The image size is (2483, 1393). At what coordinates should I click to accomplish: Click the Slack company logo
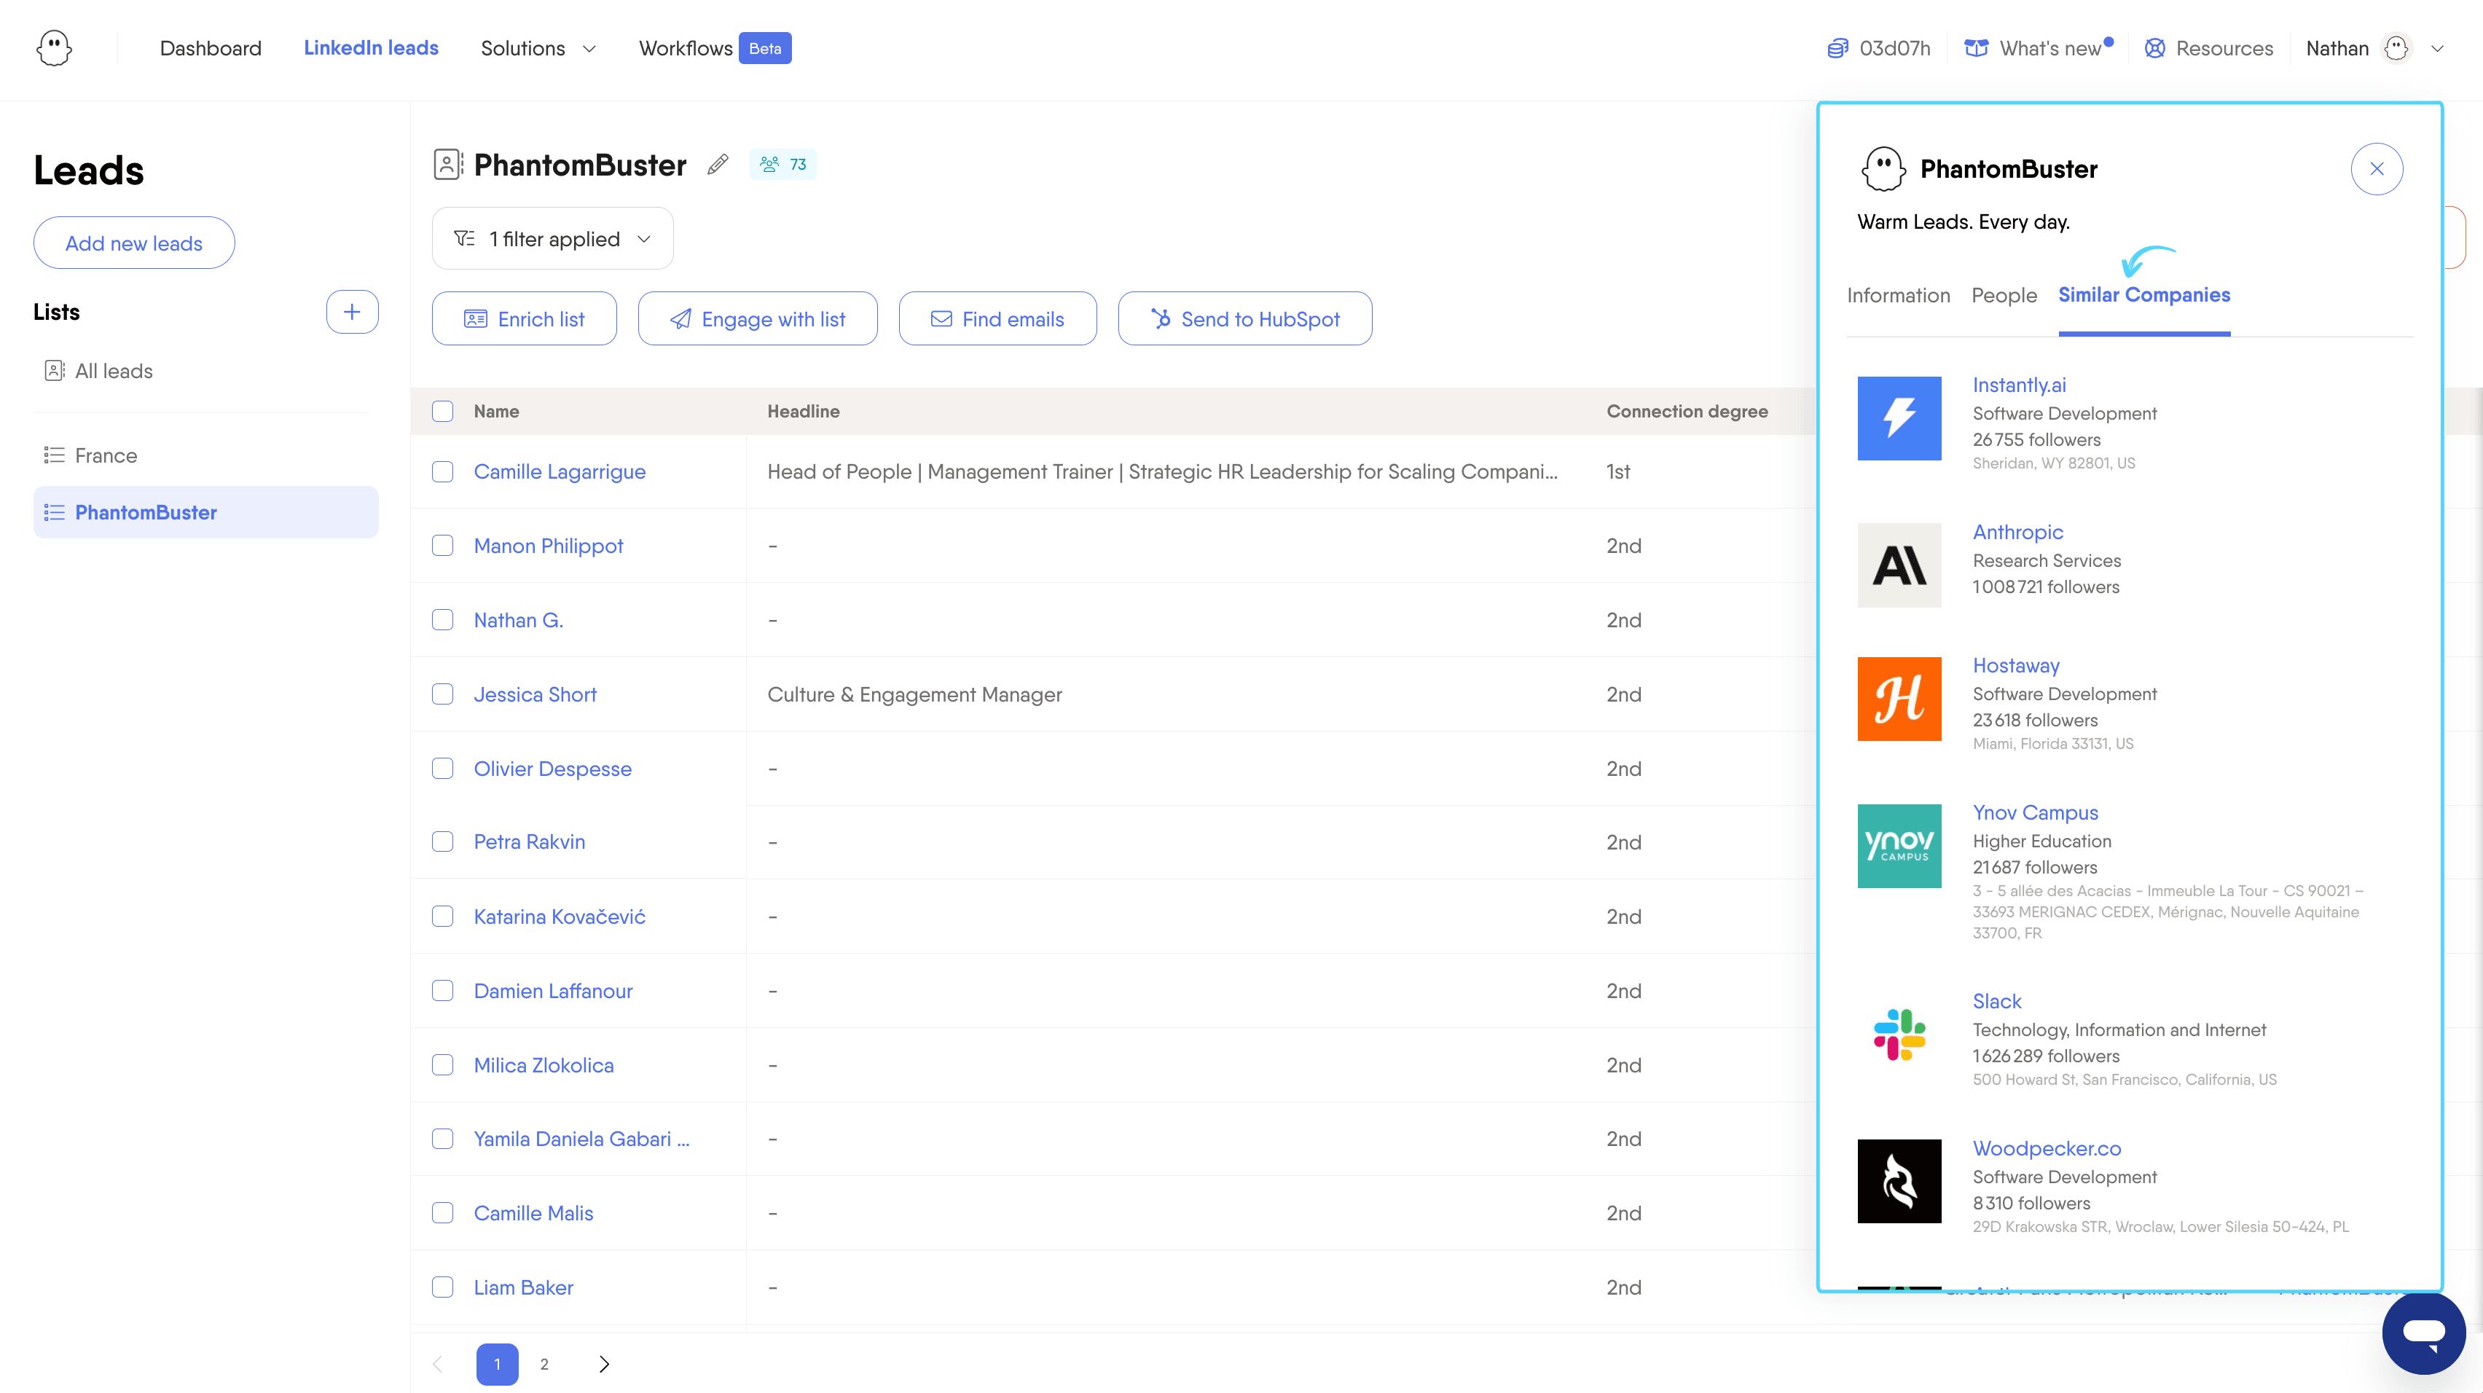click(1899, 1035)
